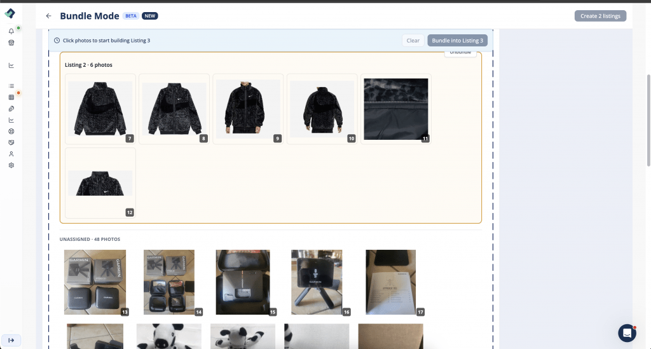This screenshot has height=349, width=651.
Task: Click the Unbundle button on Listing 2
Action: tap(460, 53)
